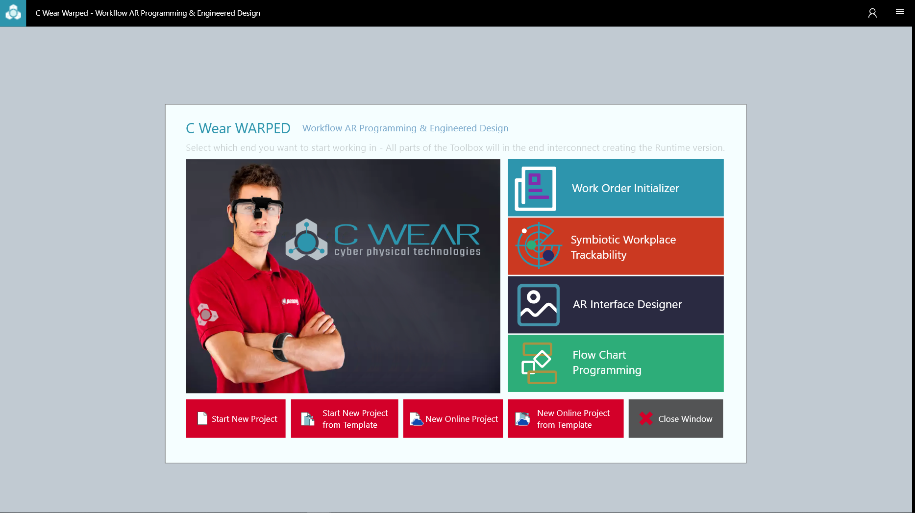
Task: Open the Work Order Initializer tile
Action: click(616, 188)
